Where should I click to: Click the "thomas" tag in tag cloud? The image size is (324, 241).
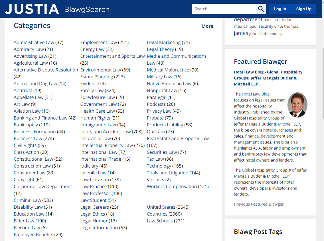point(291,26)
